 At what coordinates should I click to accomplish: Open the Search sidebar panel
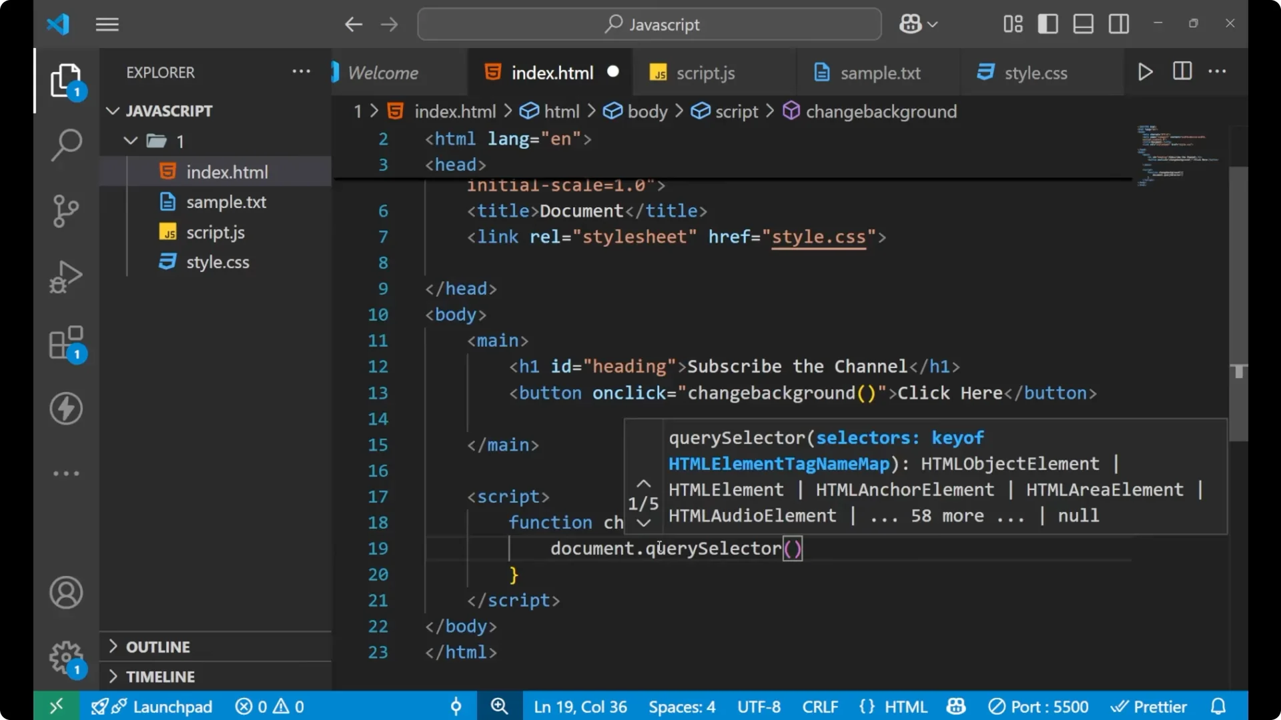(65, 144)
